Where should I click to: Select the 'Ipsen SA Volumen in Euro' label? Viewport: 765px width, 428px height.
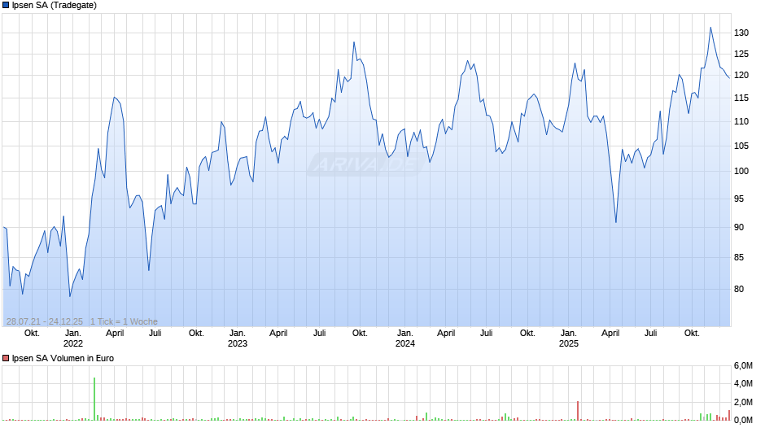point(63,358)
